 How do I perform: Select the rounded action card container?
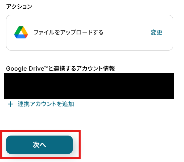(90, 33)
